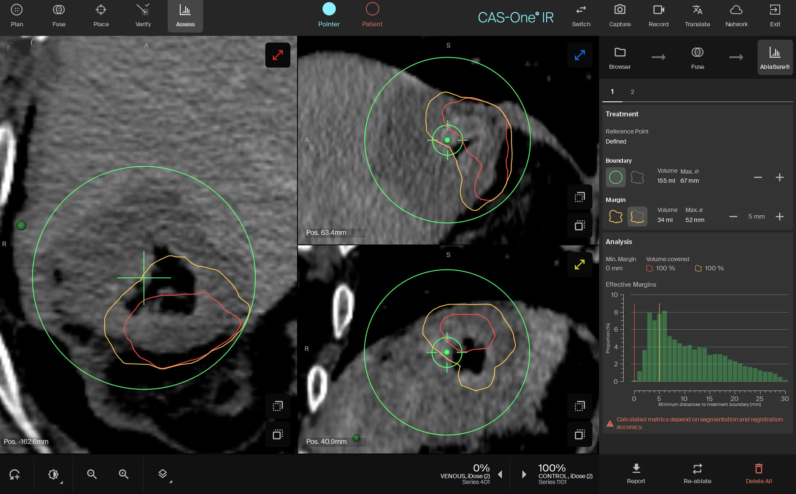Download the Report
This screenshot has width=796, height=494.
tap(636, 473)
